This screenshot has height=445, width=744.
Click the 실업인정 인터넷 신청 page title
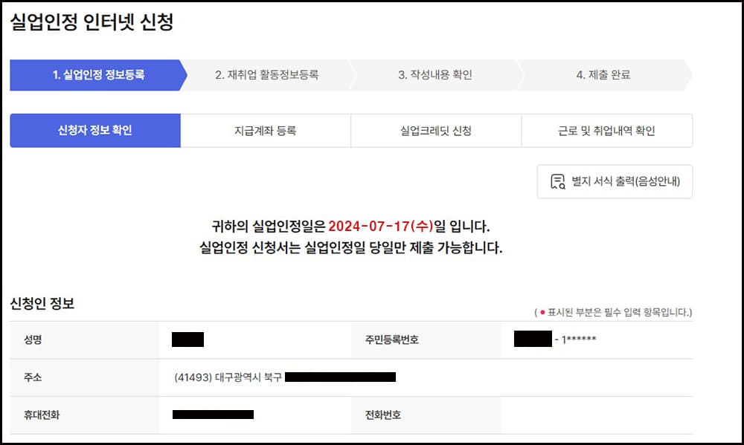coord(92,22)
